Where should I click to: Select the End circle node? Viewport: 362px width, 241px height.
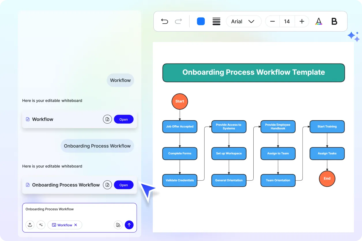(x=327, y=179)
